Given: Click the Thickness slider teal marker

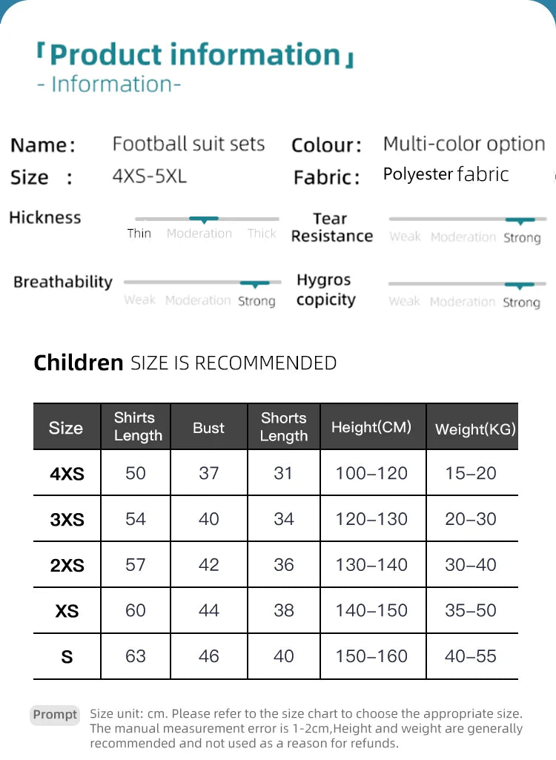Looking at the screenshot, I should click(x=204, y=219).
